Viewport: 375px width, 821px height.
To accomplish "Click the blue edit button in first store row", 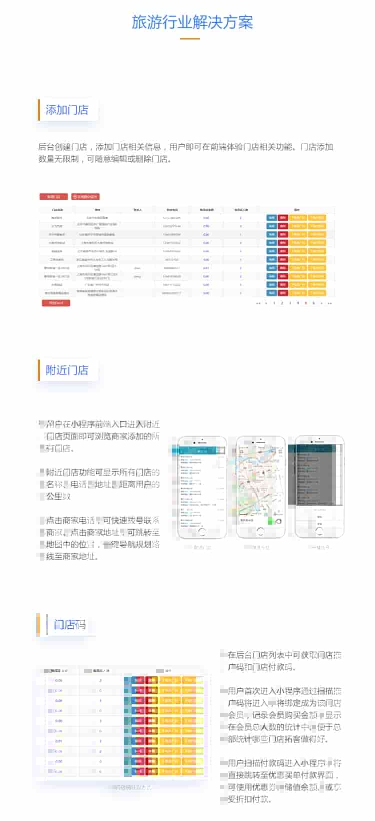I will point(271,218).
